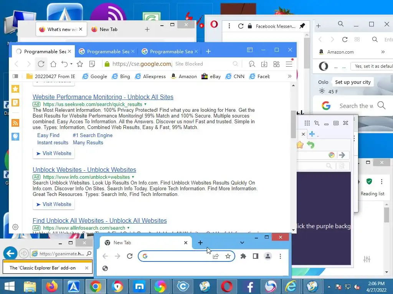Viewport: 393px width, 294px height.
Task: Expand undo history dropdown arrow in Maxthon
Action: [x=71, y=64]
